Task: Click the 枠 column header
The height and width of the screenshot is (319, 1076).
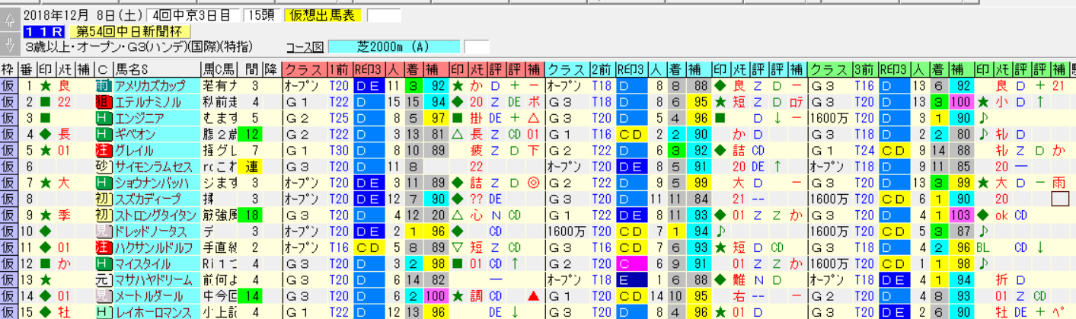Action: [x=9, y=69]
